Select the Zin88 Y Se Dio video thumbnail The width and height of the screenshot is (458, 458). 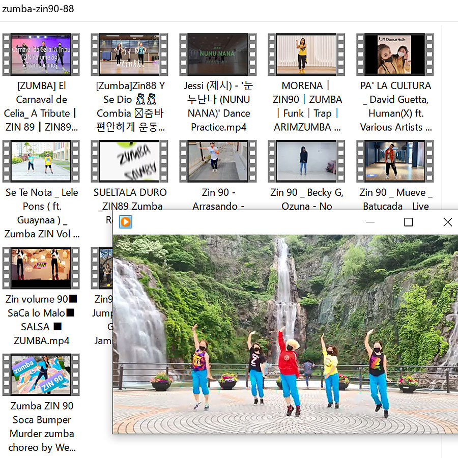coord(129,54)
